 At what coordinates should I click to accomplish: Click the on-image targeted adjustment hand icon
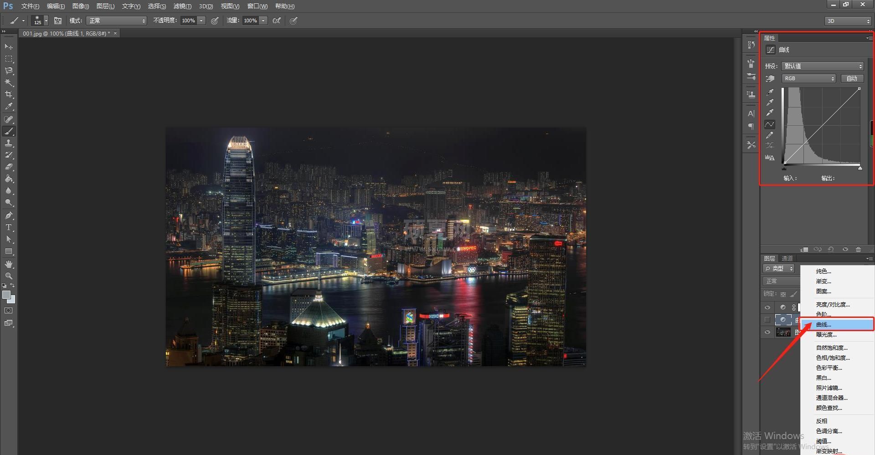click(770, 79)
